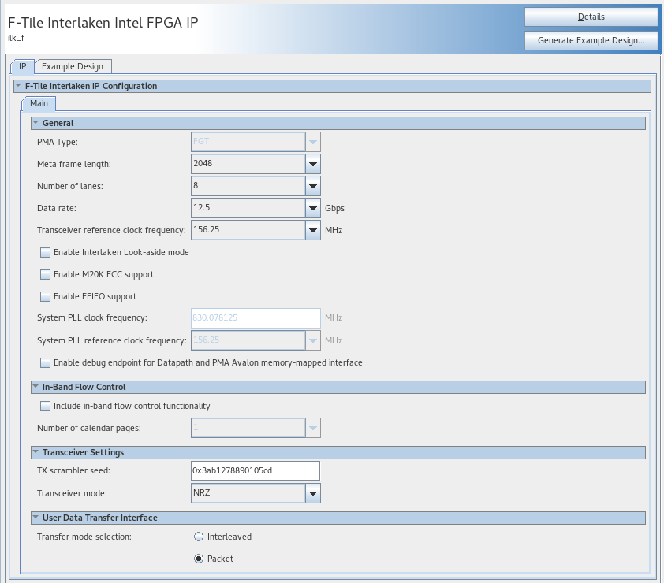Image resolution: width=664 pixels, height=583 pixels.
Task: Collapse User Data Transfer Interface section
Action: 35,518
